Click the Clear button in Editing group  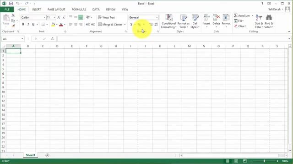click(240, 26)
